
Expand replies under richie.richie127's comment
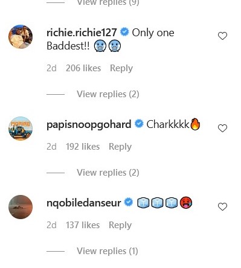tap(108, 94)
